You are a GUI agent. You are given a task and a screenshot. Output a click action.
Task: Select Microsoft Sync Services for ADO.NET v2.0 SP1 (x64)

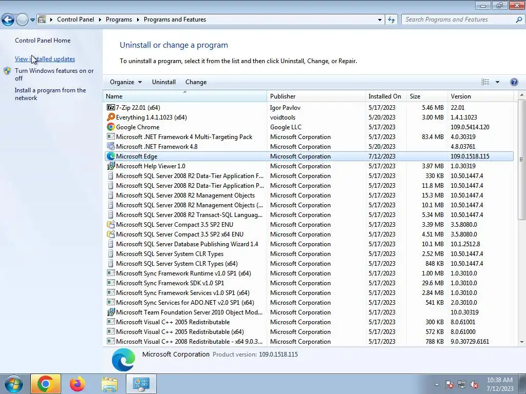coord(308,302)
